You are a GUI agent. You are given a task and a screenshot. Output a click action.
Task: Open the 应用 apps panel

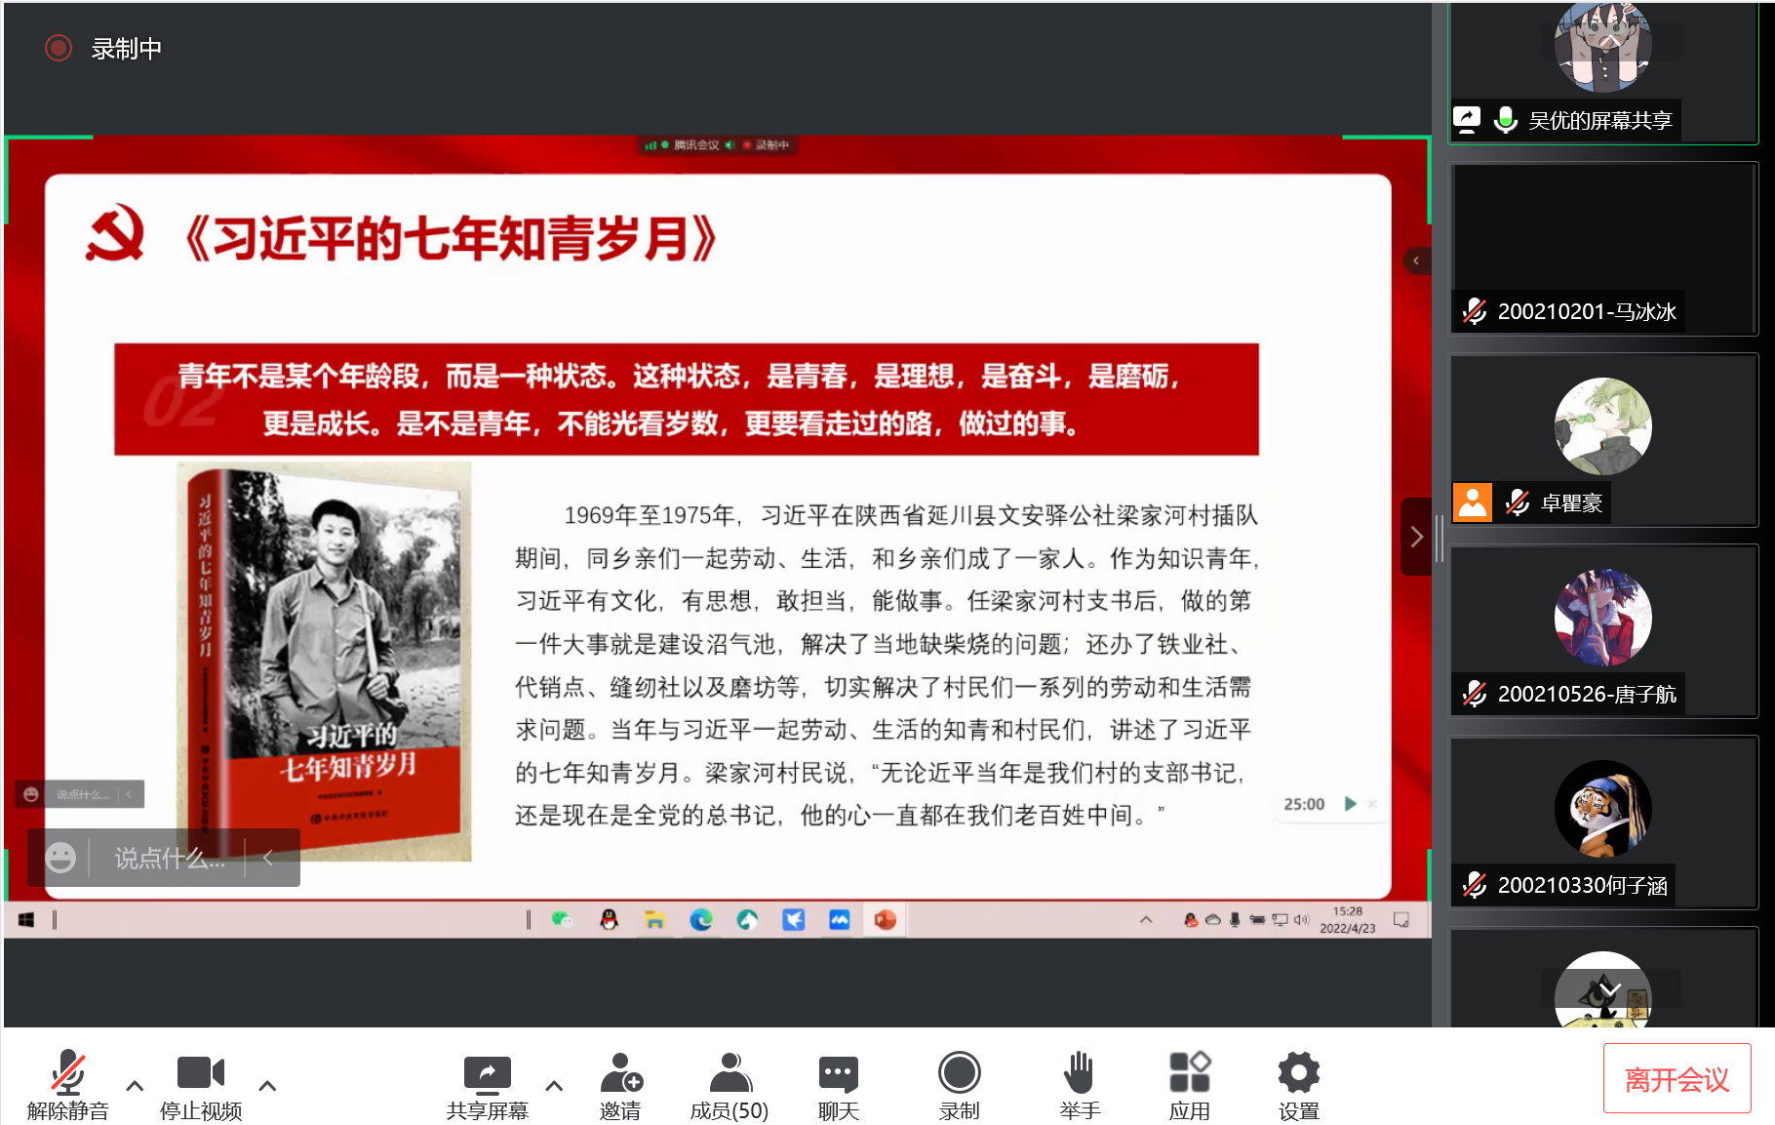pos(1190,1071)
